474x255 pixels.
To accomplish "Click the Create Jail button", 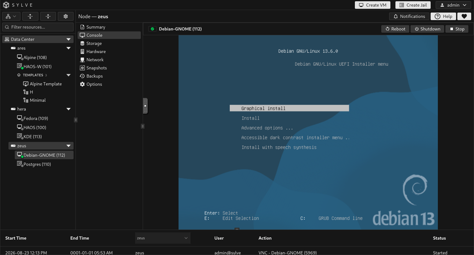I will pyautogui.click(x=413, y=5).
